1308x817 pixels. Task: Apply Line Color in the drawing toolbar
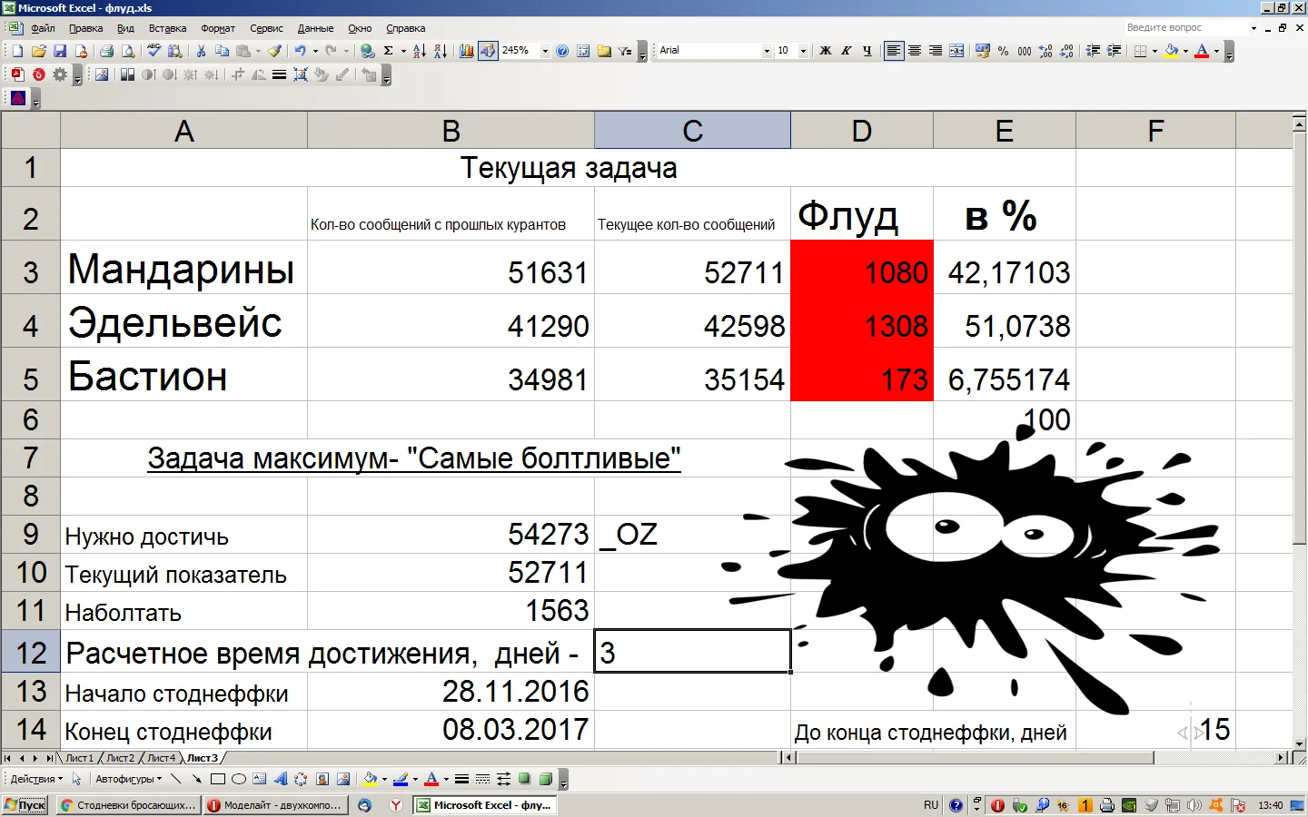pyautogui.click(x=401, y=779)
